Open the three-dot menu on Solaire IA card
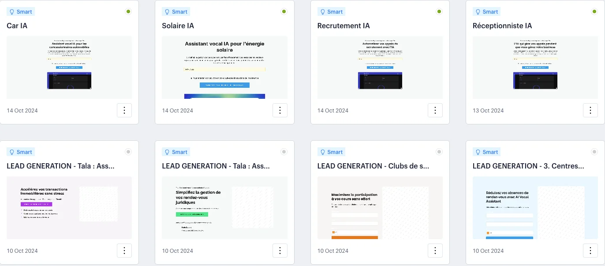The width and height of the screenshot is (605, 266). pos(280,110)
